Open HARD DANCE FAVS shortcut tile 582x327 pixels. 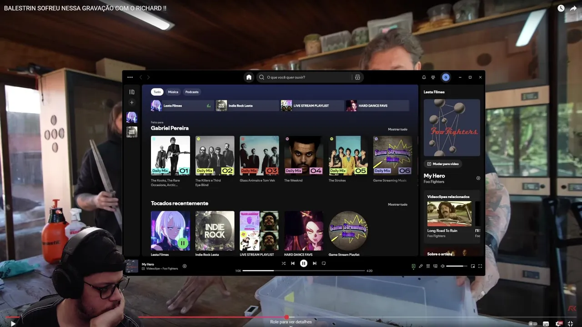tap(377, 106)
